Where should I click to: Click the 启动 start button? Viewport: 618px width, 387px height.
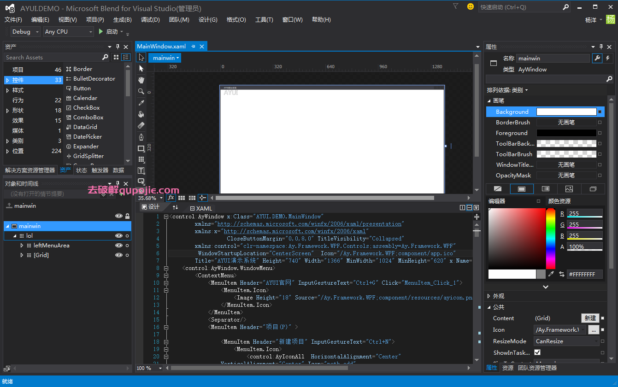click(x=108, y=32)
